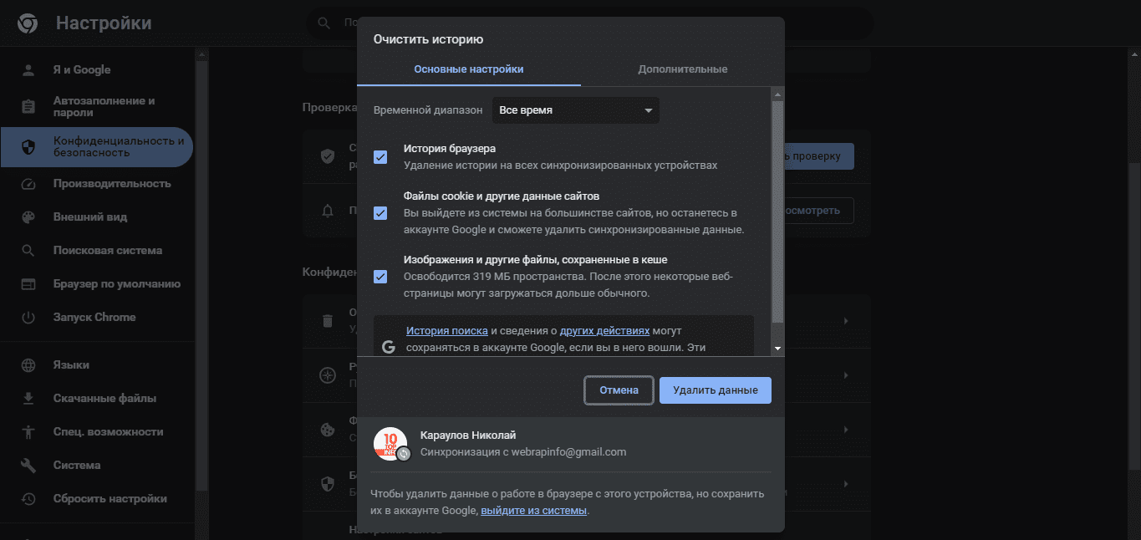Open the других действиях link

604,331
